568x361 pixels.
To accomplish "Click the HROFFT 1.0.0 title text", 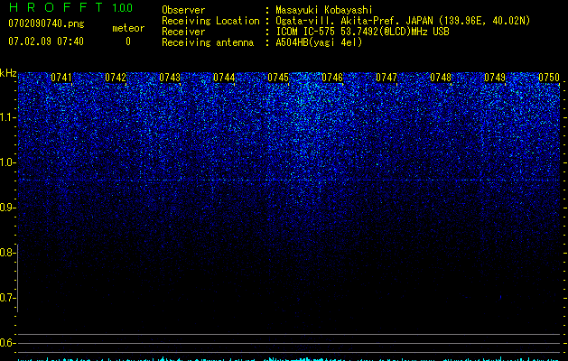I will click(x=70, y=7).
